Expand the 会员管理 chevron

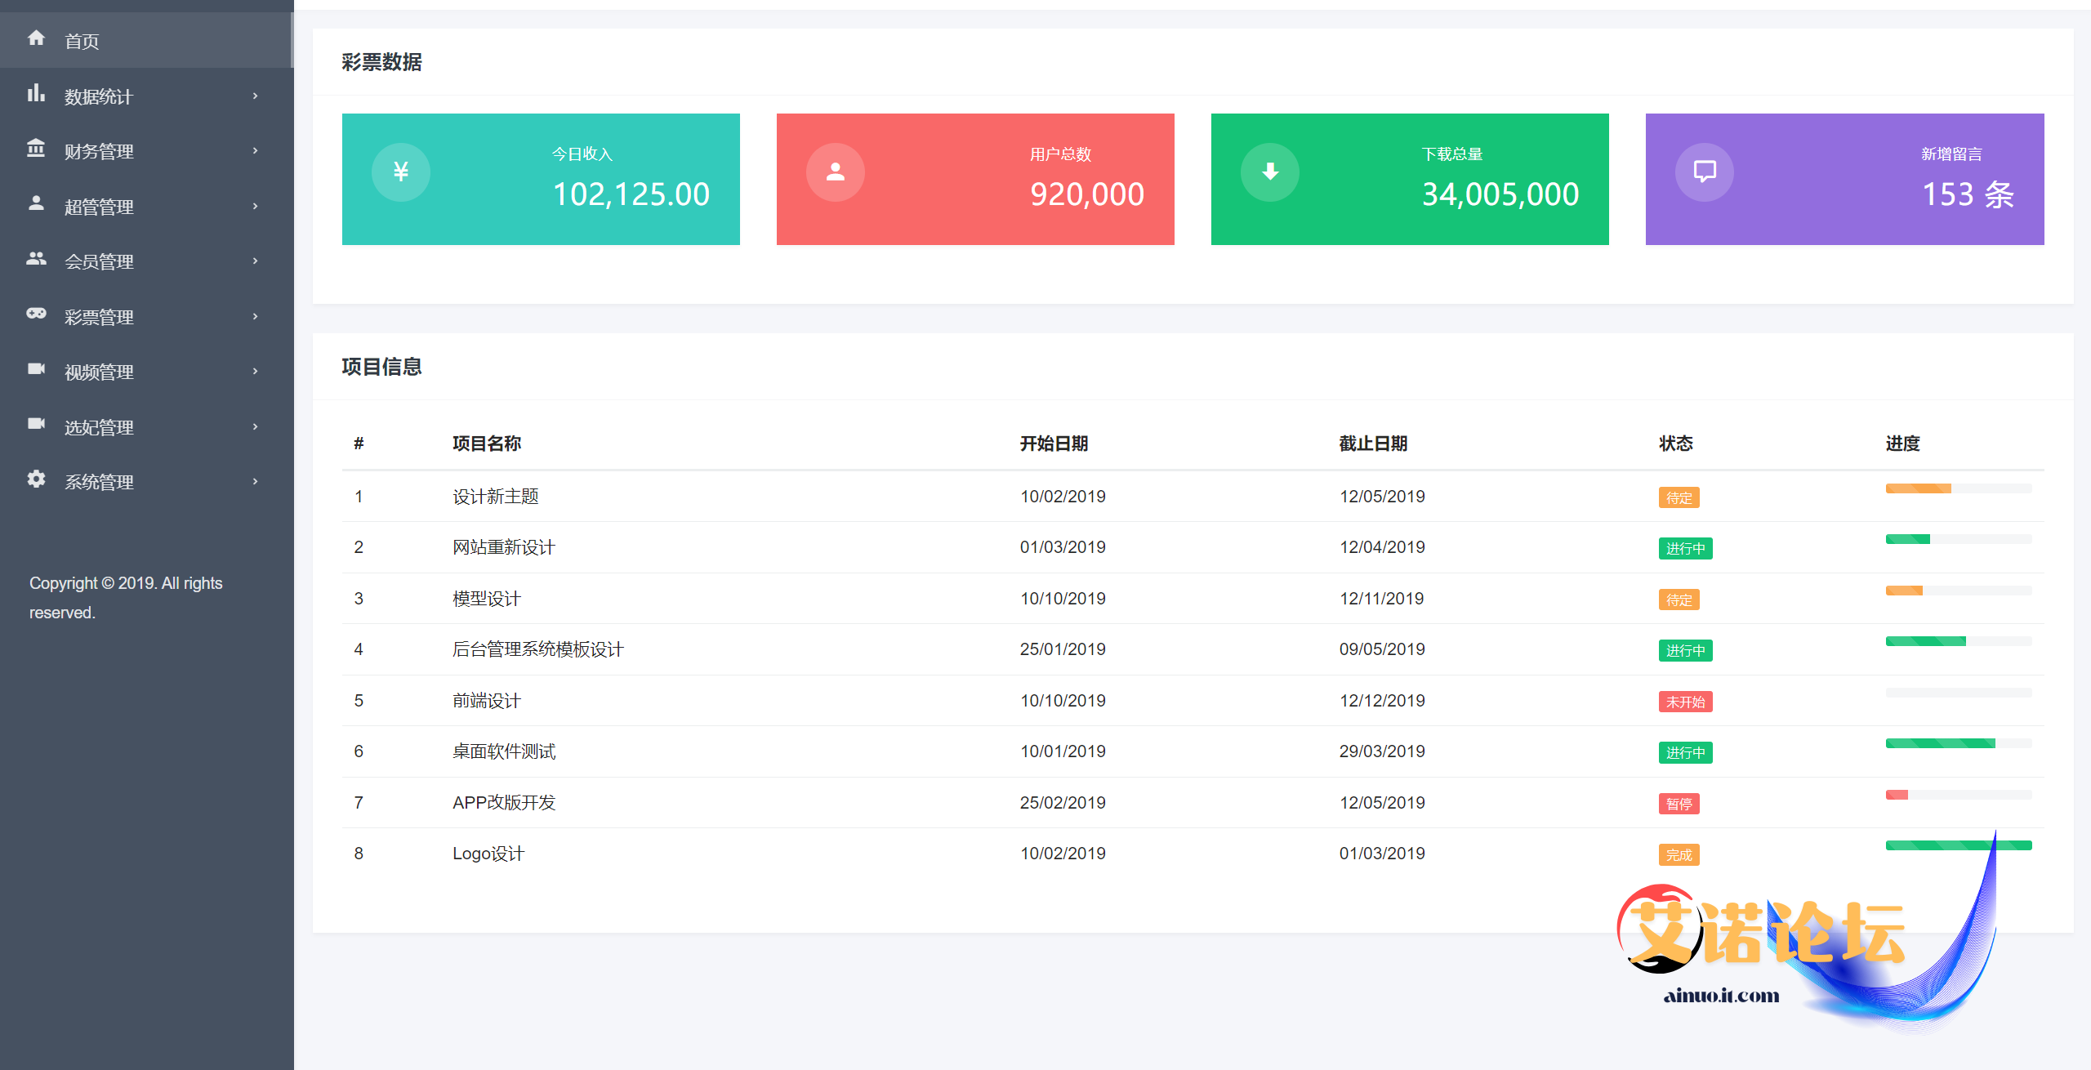[x=256, y=261]
